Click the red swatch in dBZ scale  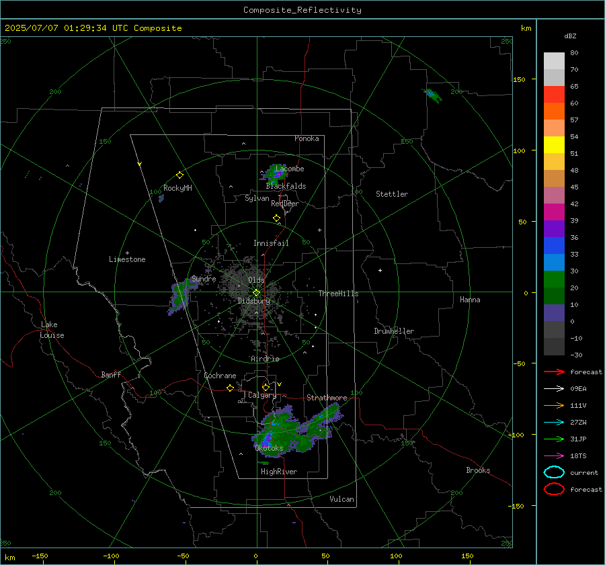[x=554, y=94]
